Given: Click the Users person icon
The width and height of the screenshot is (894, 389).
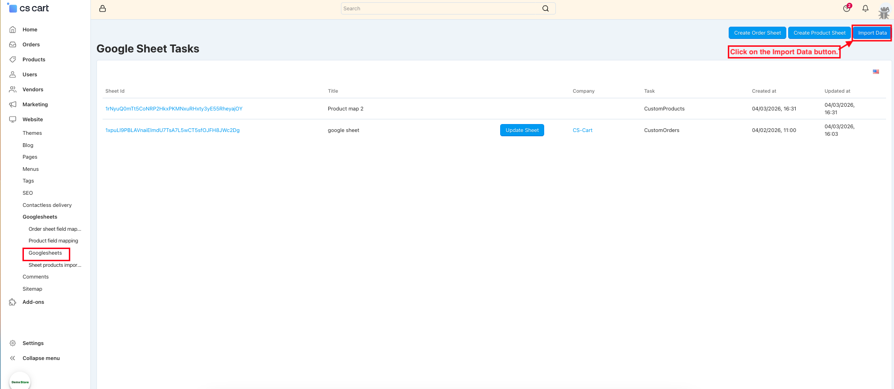Looking at the screenshot, I should (13, 74).
